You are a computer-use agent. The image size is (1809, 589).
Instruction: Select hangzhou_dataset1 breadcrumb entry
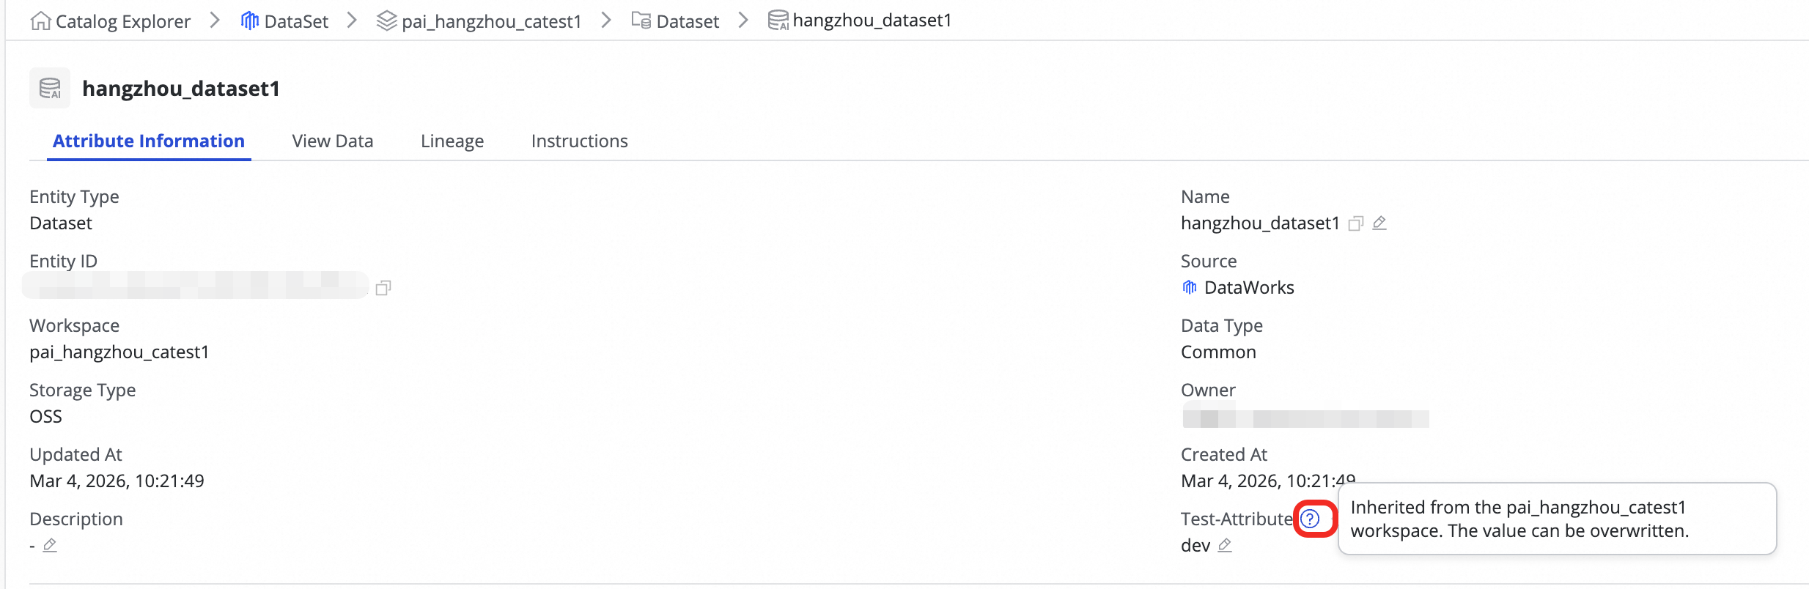pos(872,21)
